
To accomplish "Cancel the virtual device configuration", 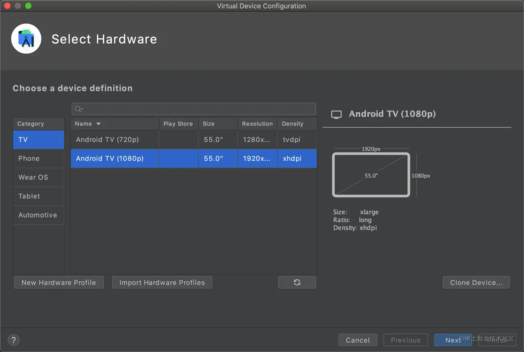I will pos(358,340).
